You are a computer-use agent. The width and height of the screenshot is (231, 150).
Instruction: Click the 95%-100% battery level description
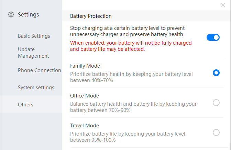coord(128,137)
